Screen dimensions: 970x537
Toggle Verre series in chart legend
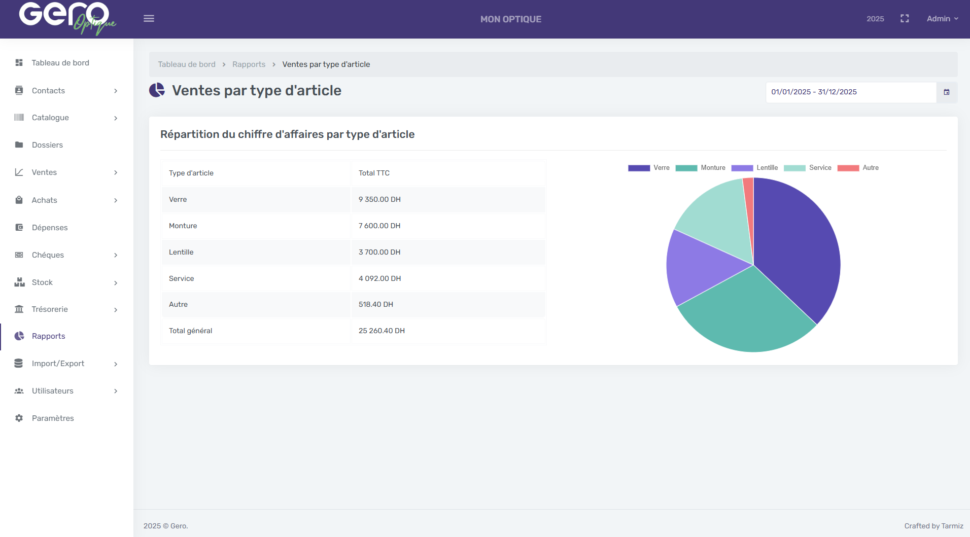pos(648,168)
